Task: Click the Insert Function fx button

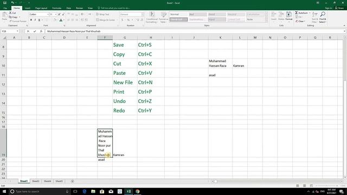Action: click(41, 31)
